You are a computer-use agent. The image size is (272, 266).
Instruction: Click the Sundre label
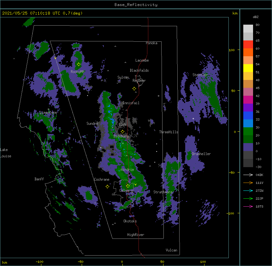(x=92, y=124)
